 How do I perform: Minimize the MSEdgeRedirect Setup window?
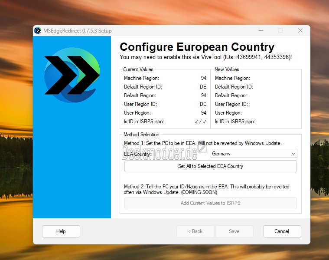click(261, 31)
